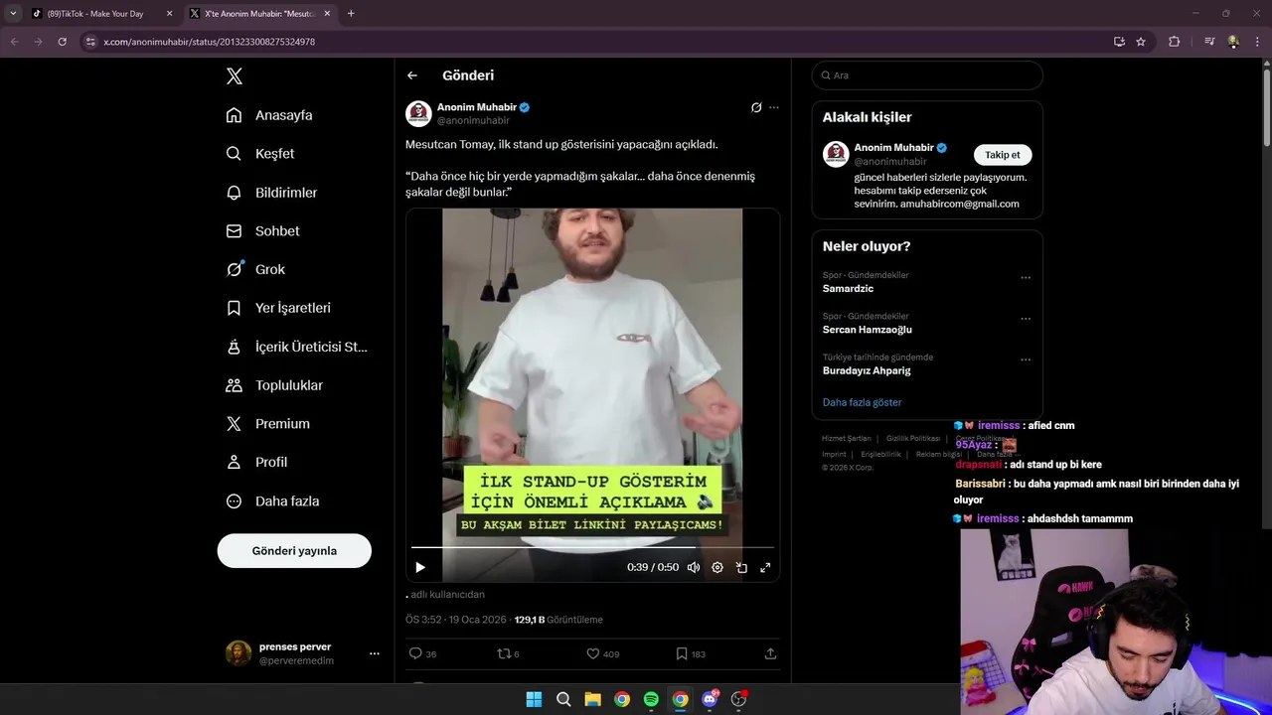Open Topluluklar communities
Image resolution: width=1272 pixels, height=715 pixels.
point(274,385)
